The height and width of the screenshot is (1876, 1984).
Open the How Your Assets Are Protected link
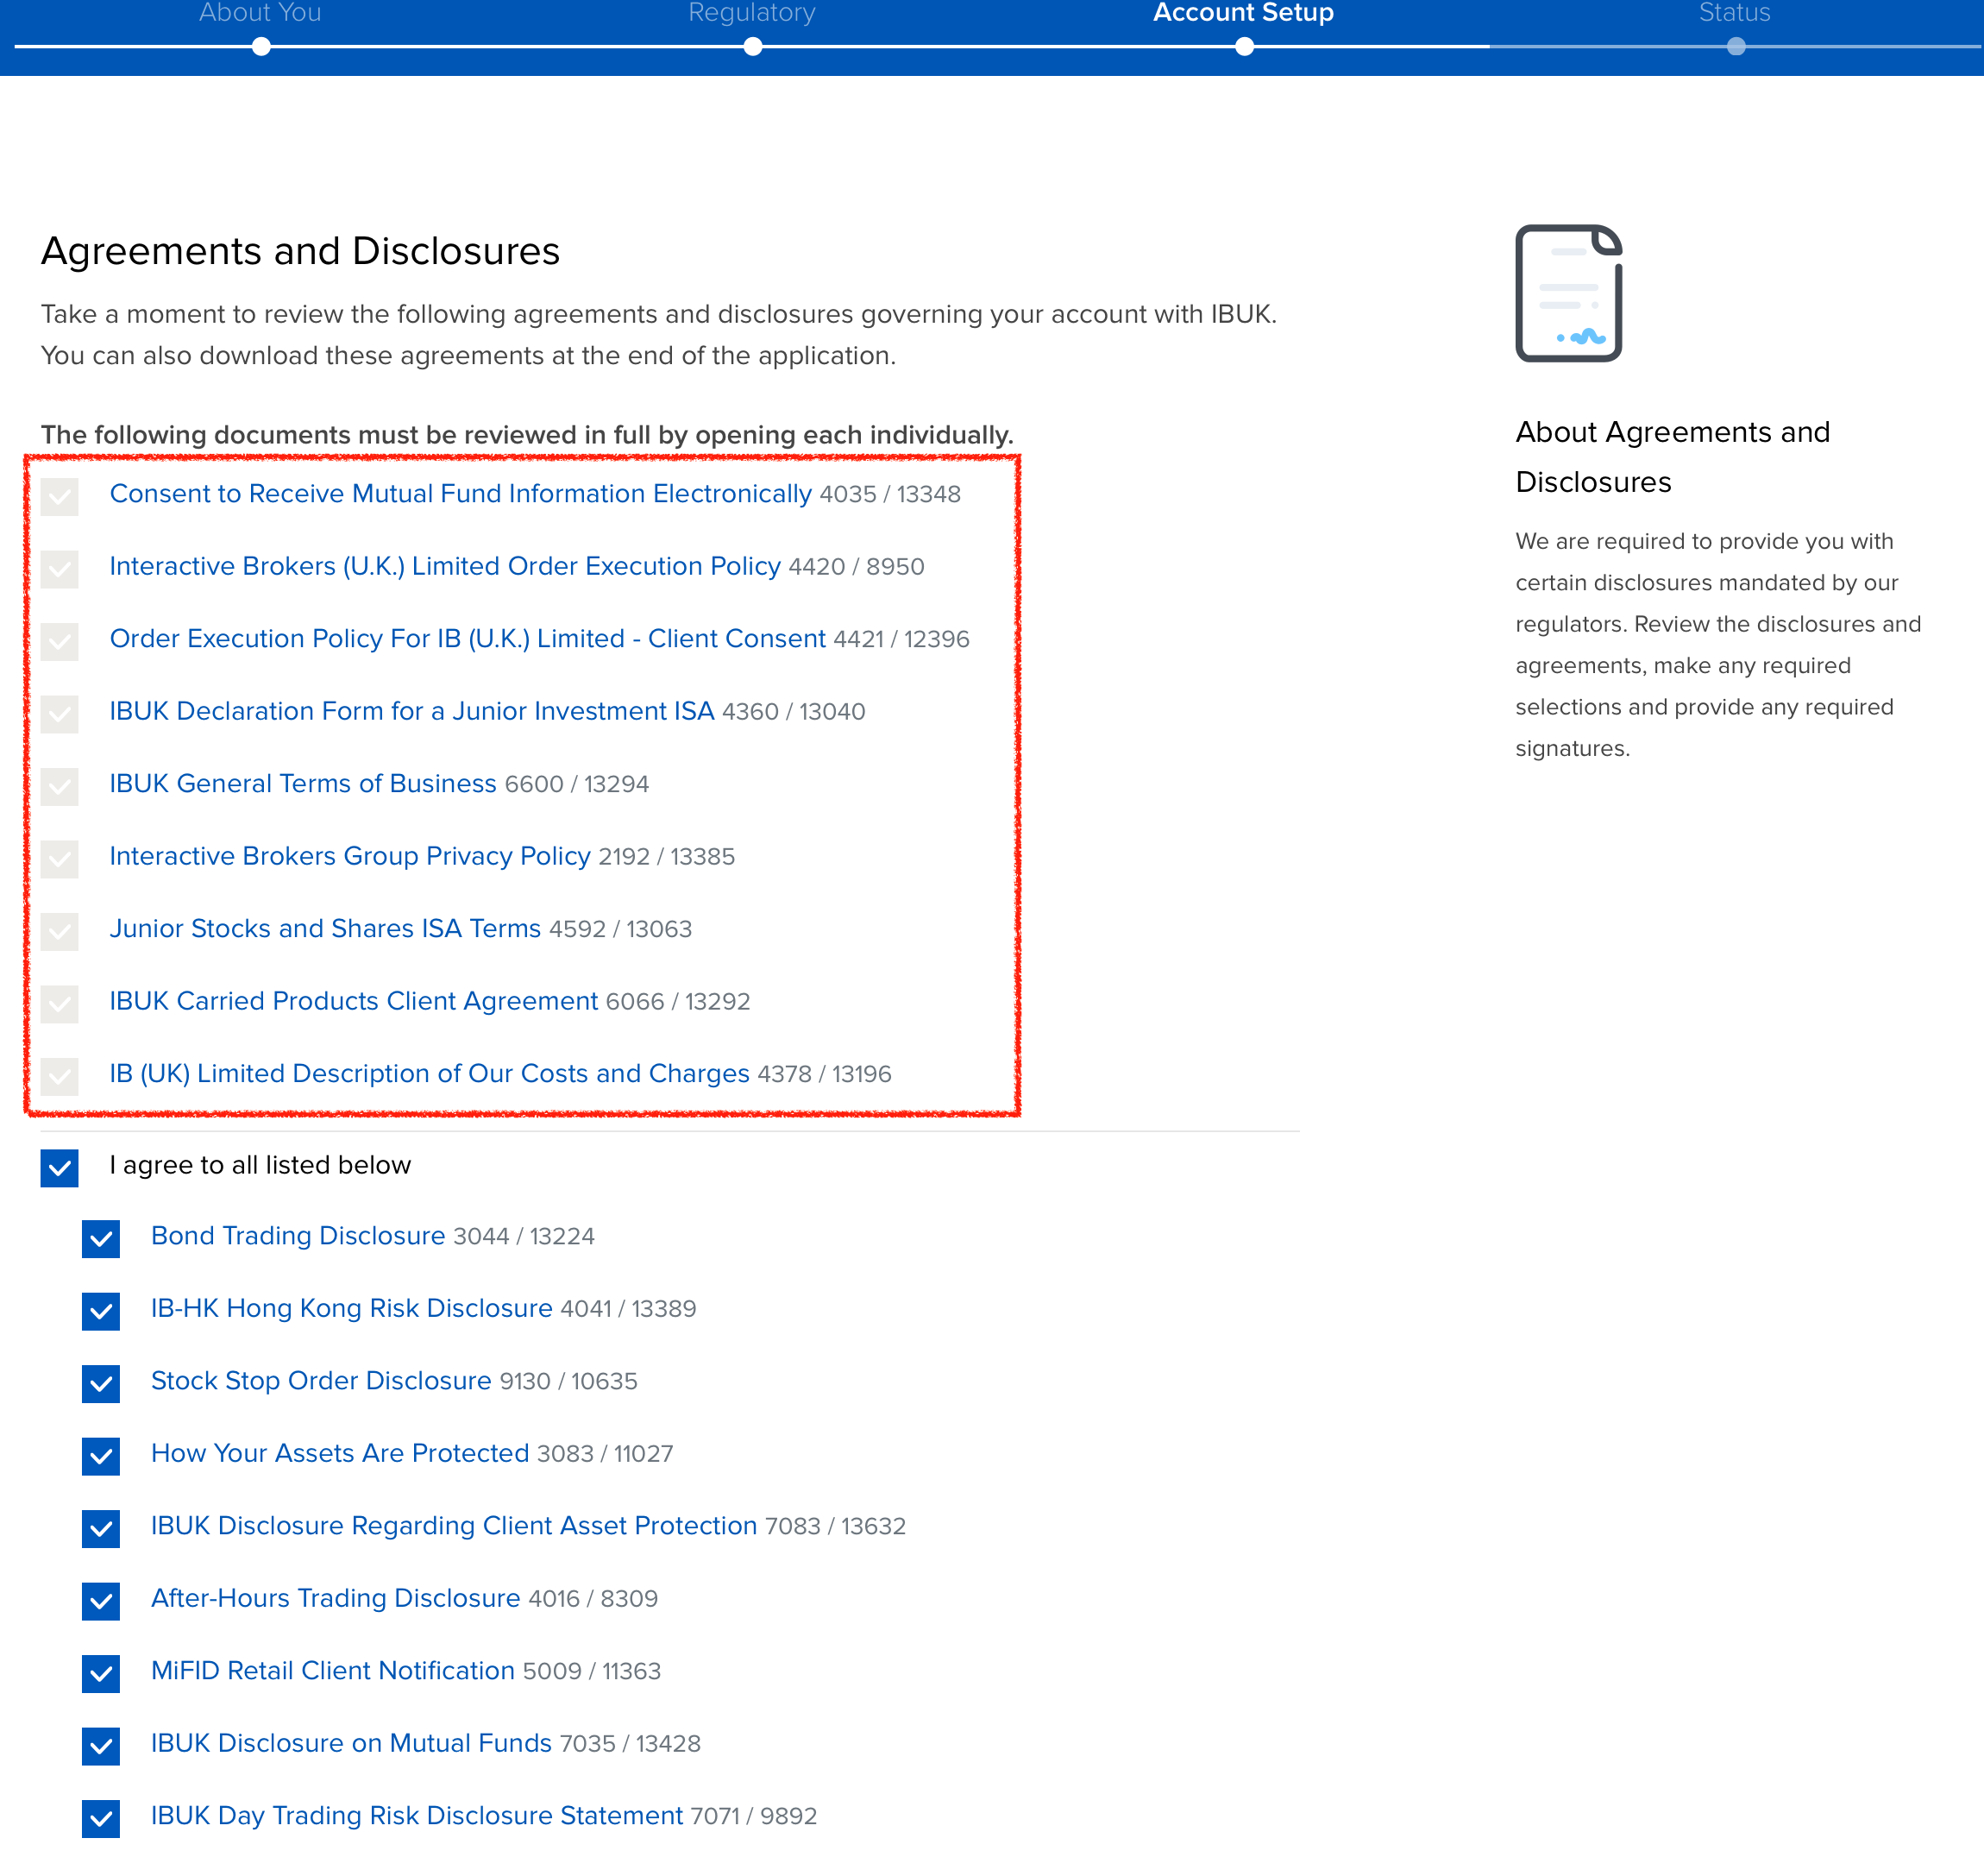pos(340,1453)
